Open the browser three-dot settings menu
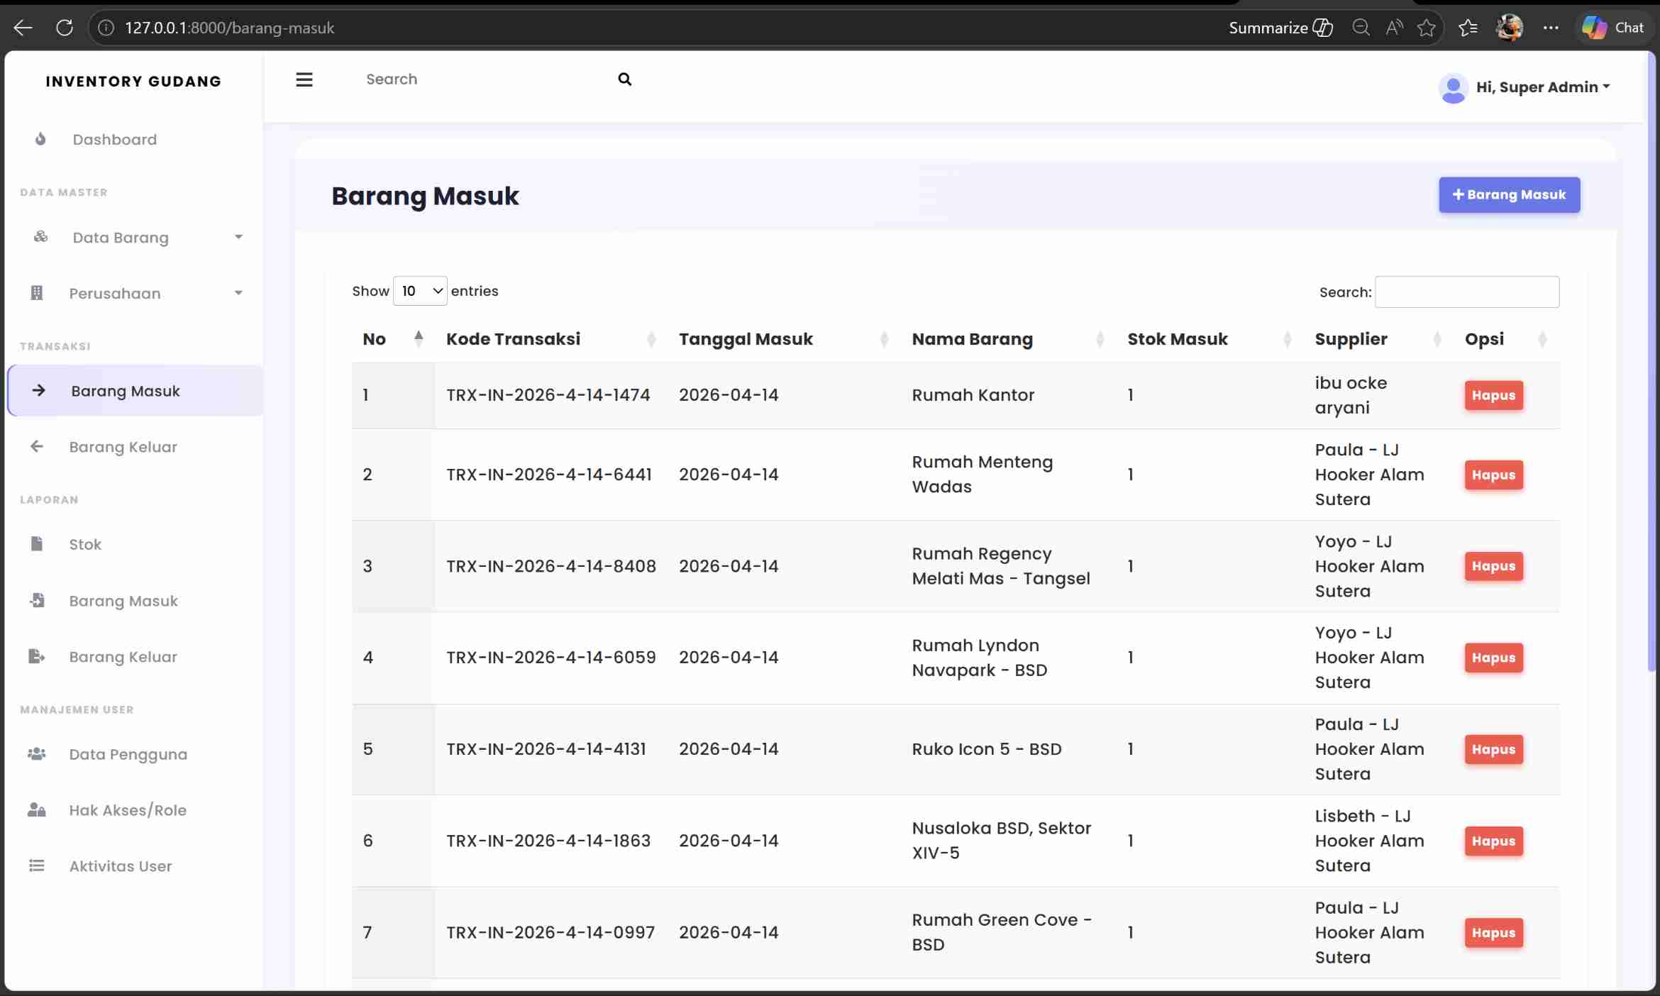 pyautogui.click(x=1551, y=28)
